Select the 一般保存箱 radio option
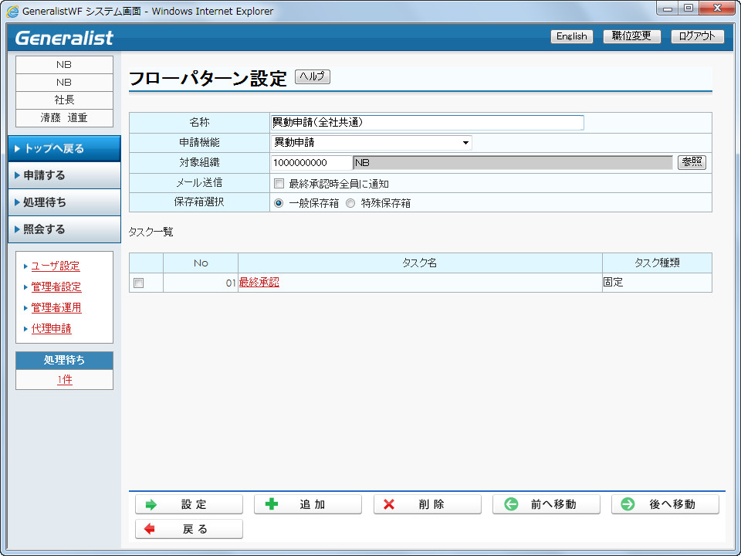 tap(279, 204)
